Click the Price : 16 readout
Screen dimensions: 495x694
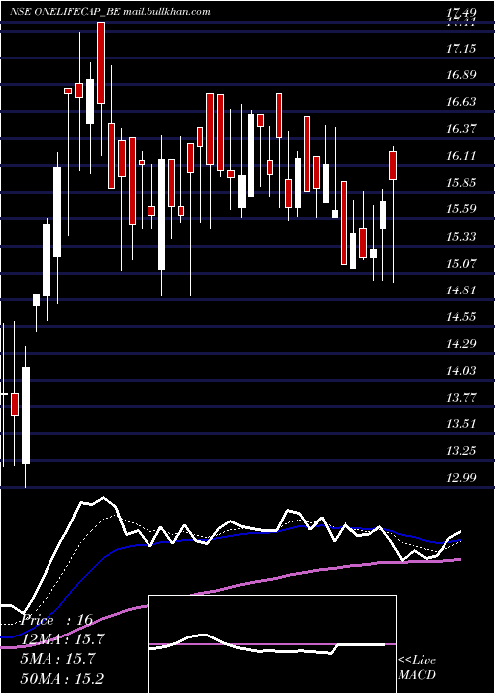tap(56, 620)
